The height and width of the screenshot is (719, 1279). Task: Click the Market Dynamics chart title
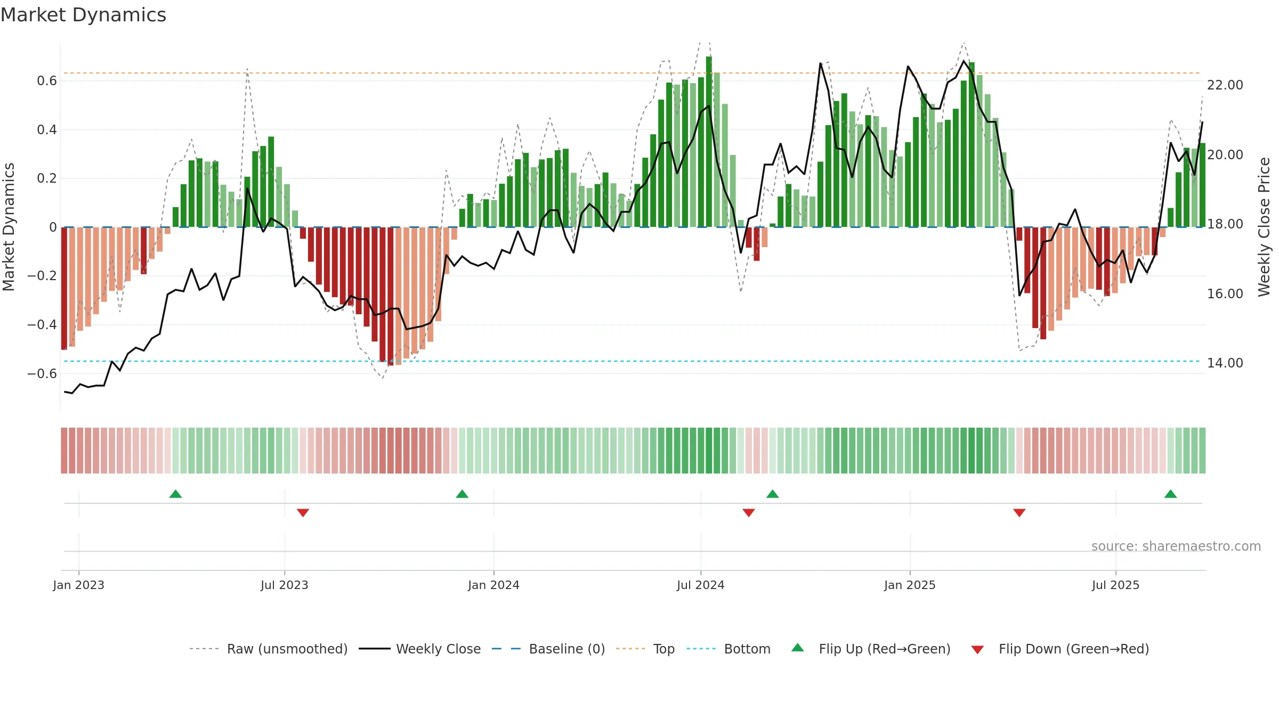tap(83, 15)
